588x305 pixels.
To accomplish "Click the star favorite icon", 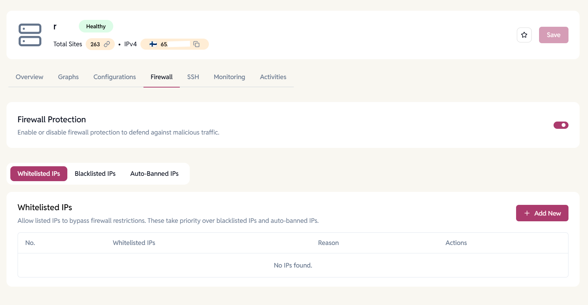I will pyautogui.click(x=524, y=35).
